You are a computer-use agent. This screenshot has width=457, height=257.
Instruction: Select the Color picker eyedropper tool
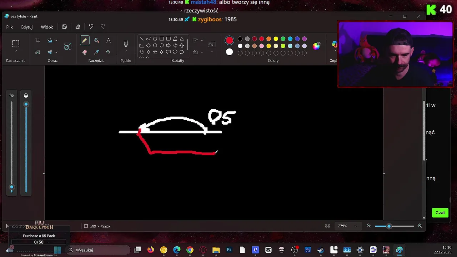pyautogui.click(x=96, y=52)
